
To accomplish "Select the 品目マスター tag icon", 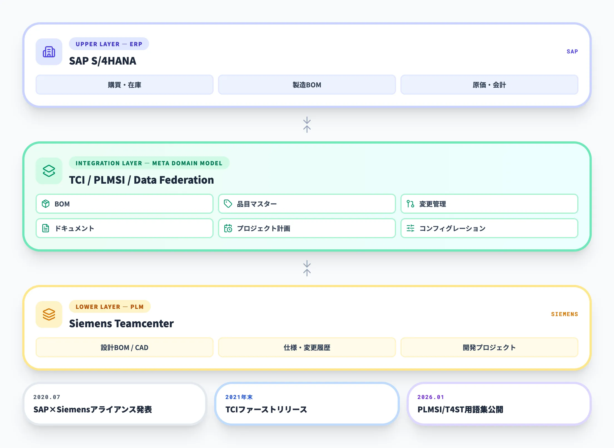I will 228,204.
